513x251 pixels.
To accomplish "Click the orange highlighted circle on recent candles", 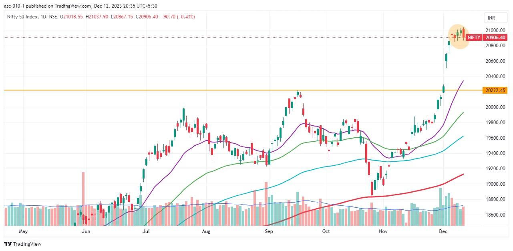I will pyautogui.click(x=459, y=36).
